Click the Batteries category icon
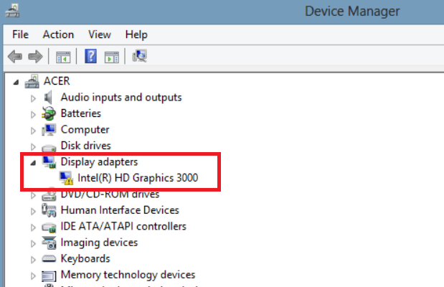Viewport: 444px width, 287px height. (x=49, y=113)
